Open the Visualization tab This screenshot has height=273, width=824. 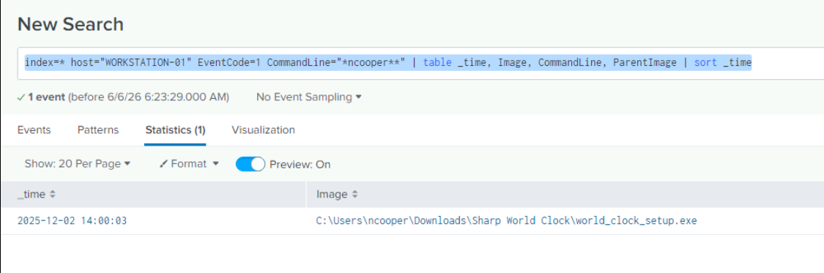[263, 130]
